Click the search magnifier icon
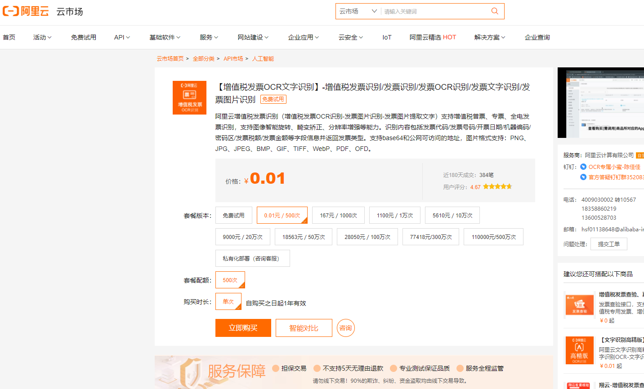 coord(495,11)
